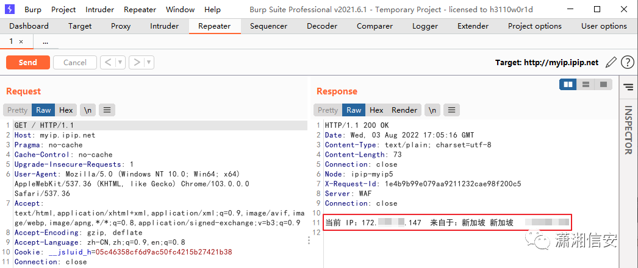
Task: Open the Burp menu
Action: tap(32, 9)
